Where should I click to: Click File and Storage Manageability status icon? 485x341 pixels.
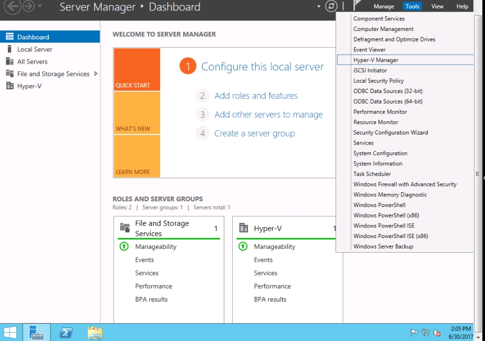(124, 246)
